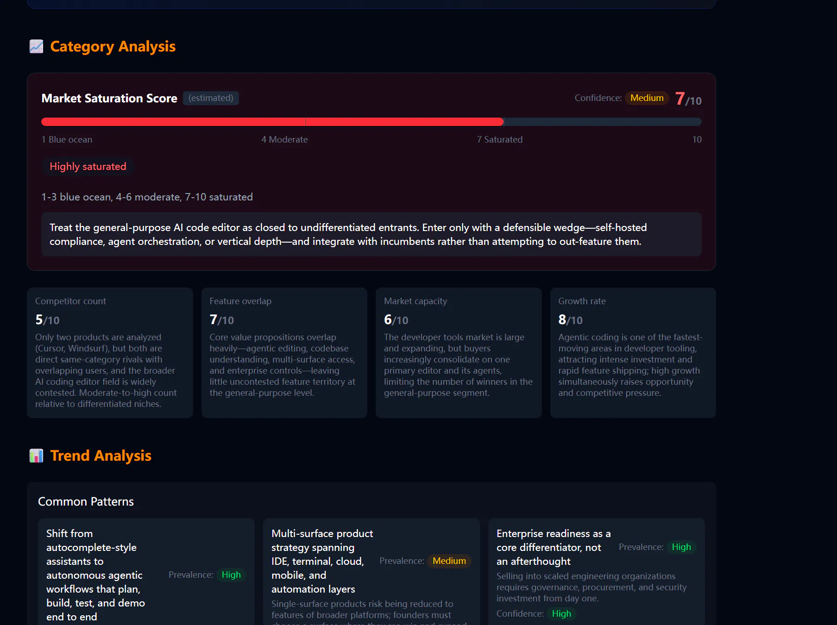
Task: Click the High prevalence badge on the enterprise readiness pattern
Action: click(681, 547)
